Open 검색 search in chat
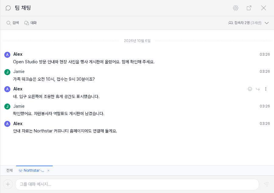 (x=12, y=23)
